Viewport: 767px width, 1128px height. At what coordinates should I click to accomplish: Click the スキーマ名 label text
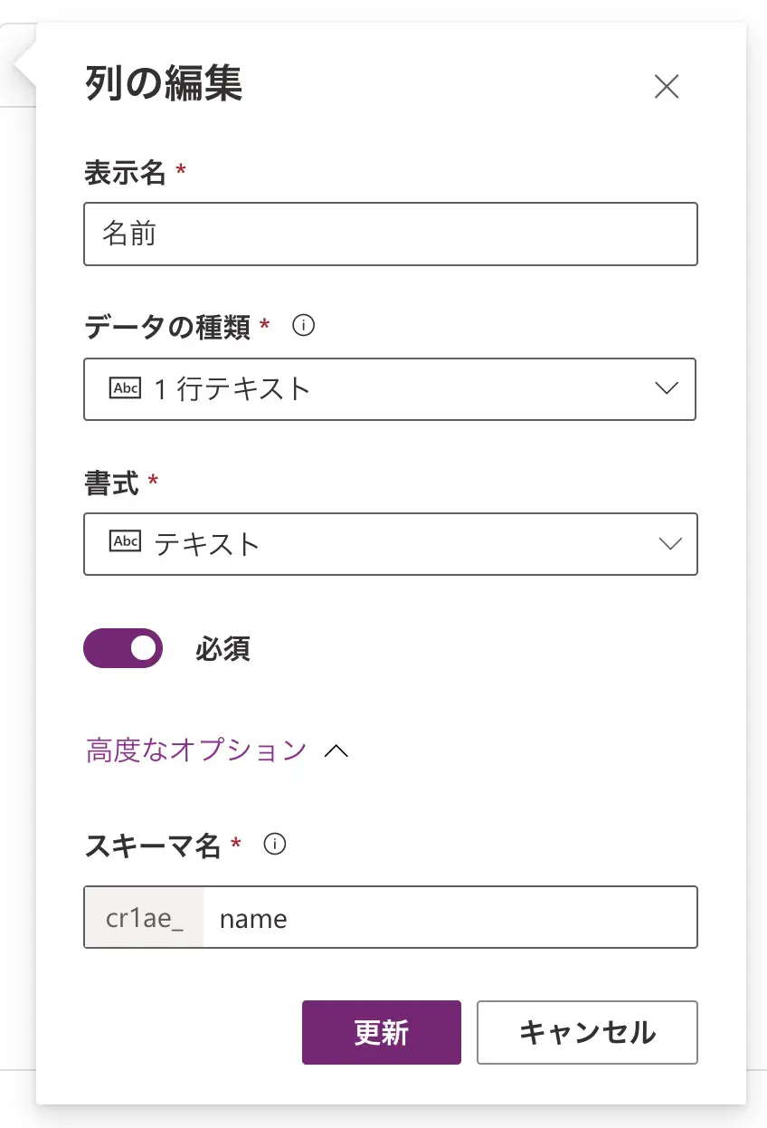coord(153,846)
